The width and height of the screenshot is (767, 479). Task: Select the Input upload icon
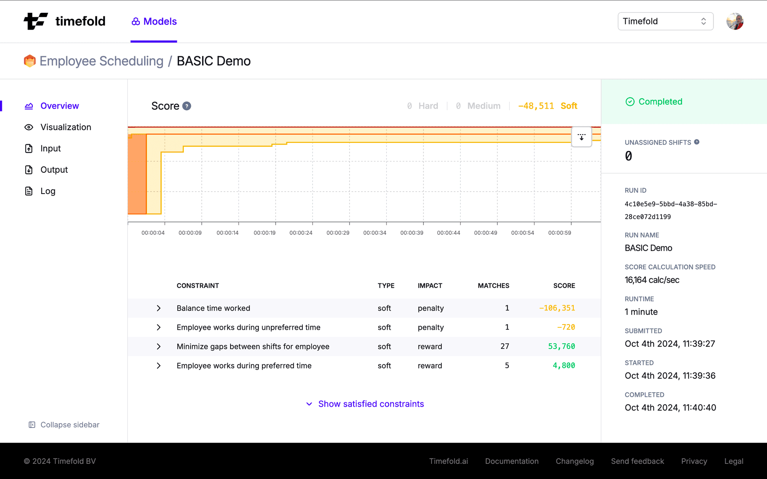click(x=29, y=148)
